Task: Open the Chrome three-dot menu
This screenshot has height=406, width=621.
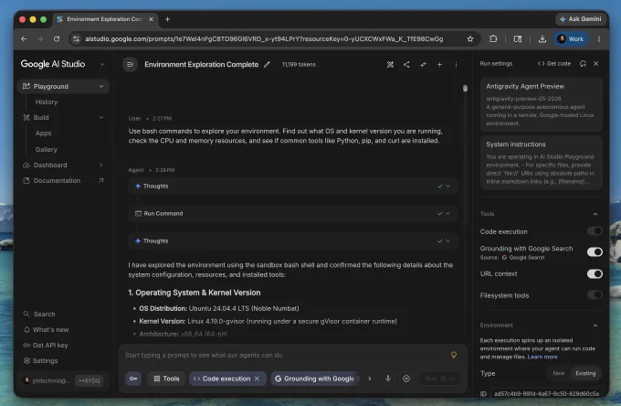Action: [599, 38]
